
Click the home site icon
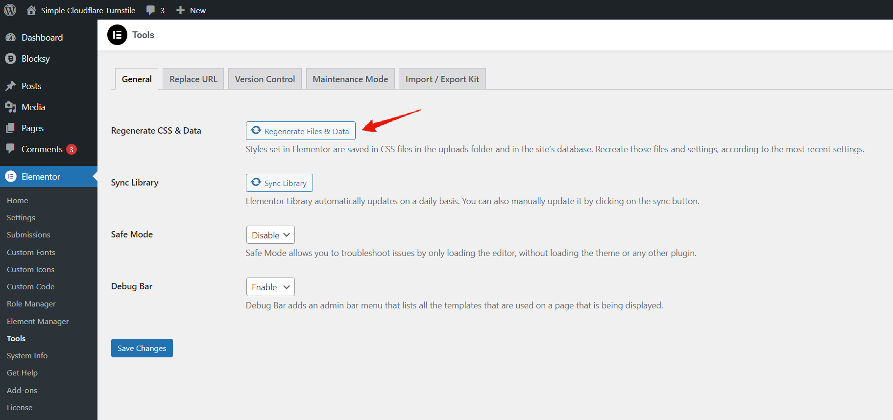31,10
